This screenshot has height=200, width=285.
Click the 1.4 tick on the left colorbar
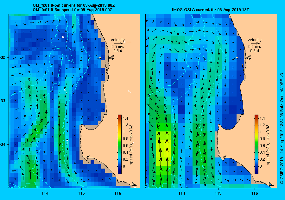[x=125, y=118]
